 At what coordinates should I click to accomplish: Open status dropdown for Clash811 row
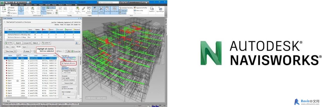[x=28, y=58]
